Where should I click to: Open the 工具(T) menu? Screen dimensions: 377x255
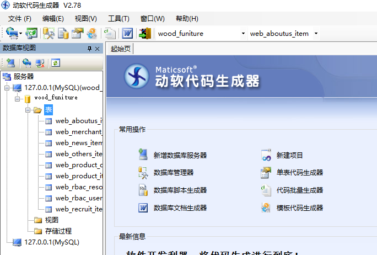tap(119, 19)
